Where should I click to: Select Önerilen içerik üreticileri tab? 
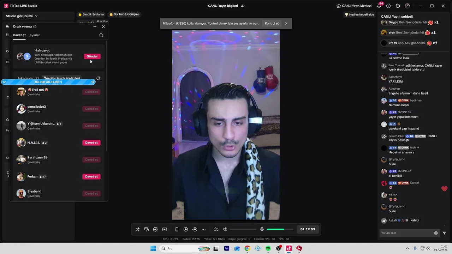click(62, 78)
